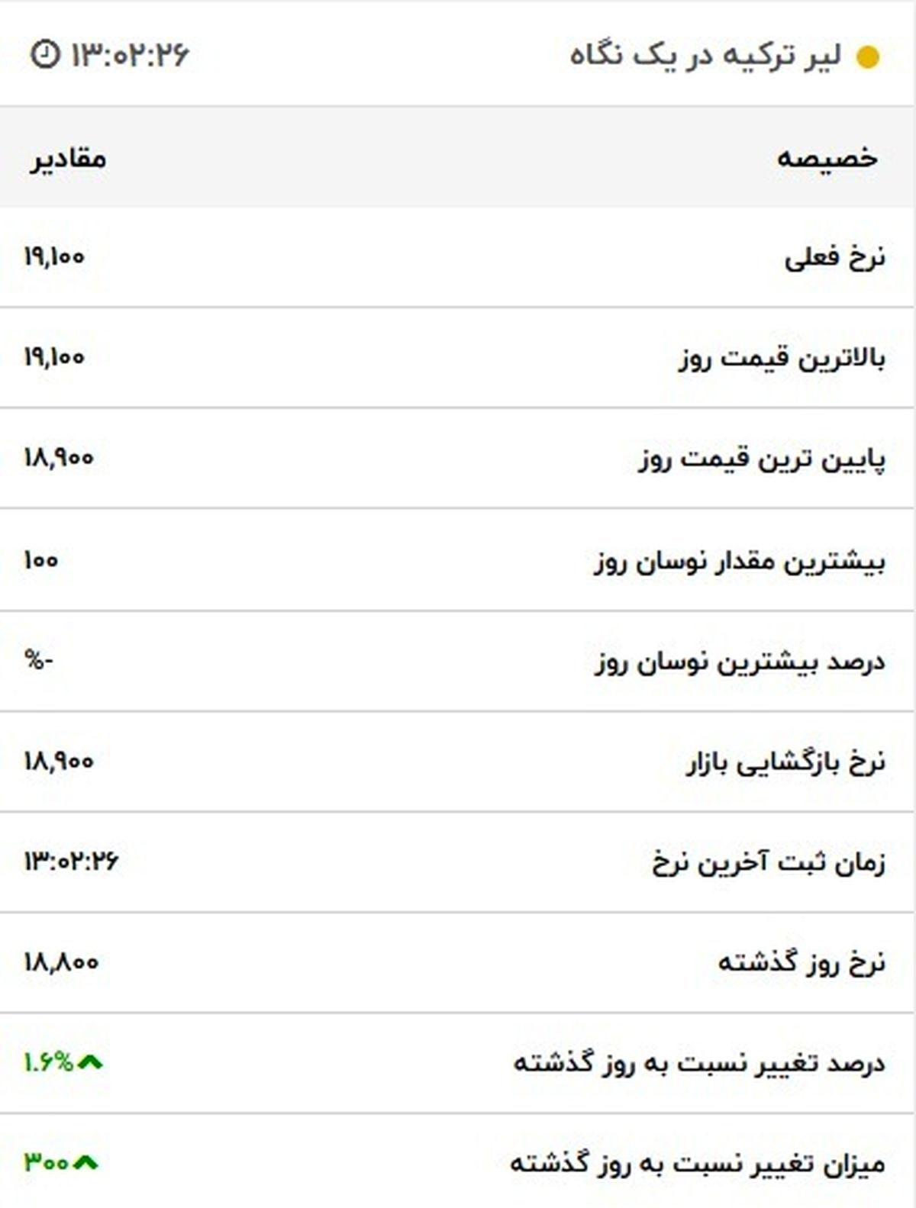Click the title لیر ترکیه در یک نگاه
The height and width of the screenshot is (1208, 916).
tap(705, 56)
